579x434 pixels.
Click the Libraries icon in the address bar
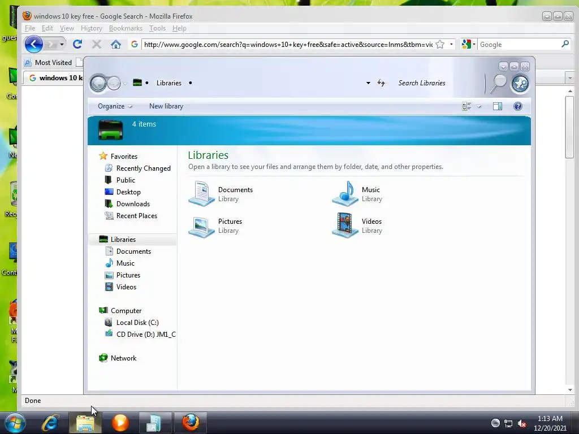point(137,83)
